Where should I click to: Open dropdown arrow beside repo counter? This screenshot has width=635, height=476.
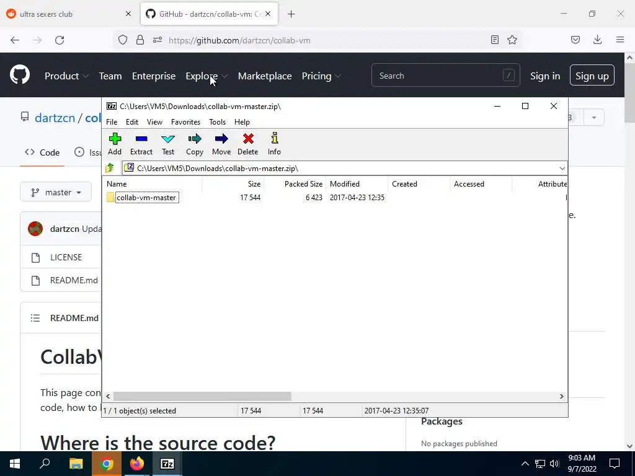click(x=594, y=117)
